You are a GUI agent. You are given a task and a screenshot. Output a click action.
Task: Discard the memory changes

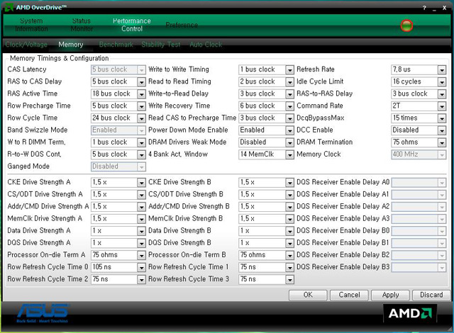click(x=431, y=295)
